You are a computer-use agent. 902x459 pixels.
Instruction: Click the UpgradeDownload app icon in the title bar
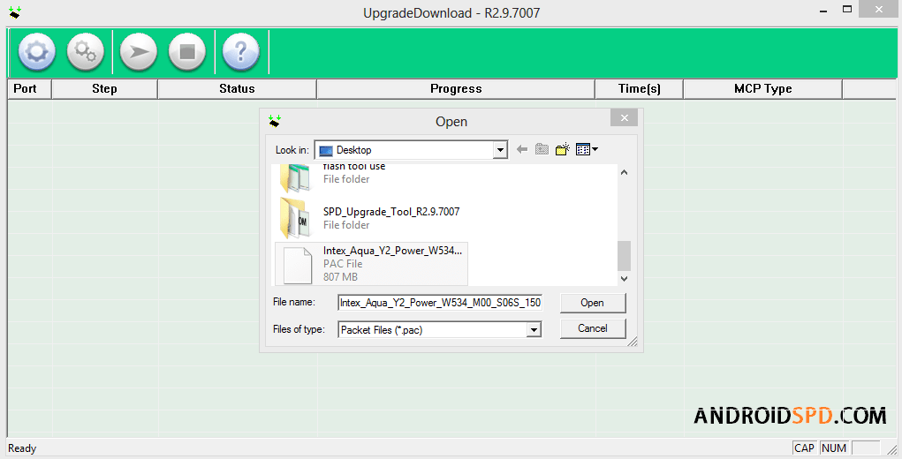14,12
